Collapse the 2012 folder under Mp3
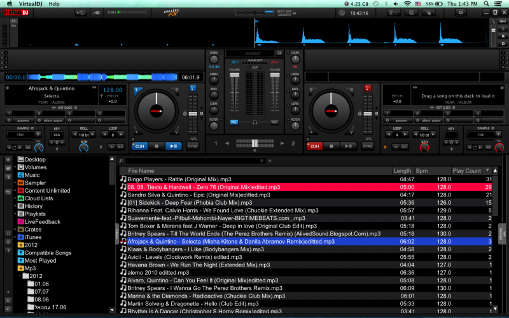Image resolution: width=509 pixels, height=318 pixels. click(x=21, y=276)
